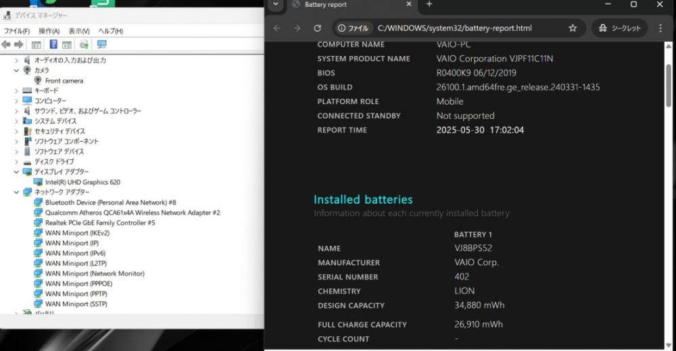Select Qualcomm Atheros QCA61x4A Wireless Network Adapter
676x351 pixels.
pyautogui.click(x=132, y=213)
